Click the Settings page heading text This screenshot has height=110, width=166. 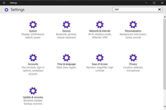point(18,10)
